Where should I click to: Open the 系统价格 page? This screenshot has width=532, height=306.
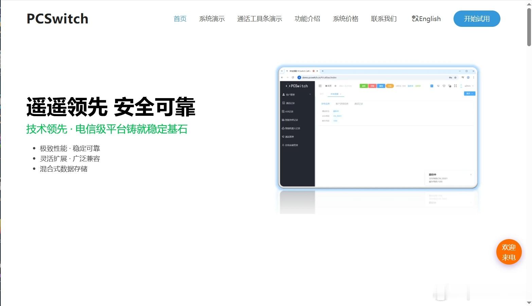[345, 19]
